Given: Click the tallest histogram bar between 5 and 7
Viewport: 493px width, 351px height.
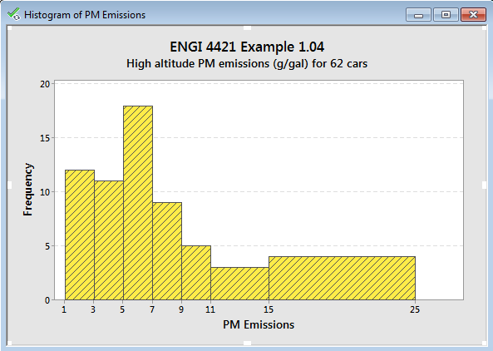Looking at the screenshot, I should 138,203.
